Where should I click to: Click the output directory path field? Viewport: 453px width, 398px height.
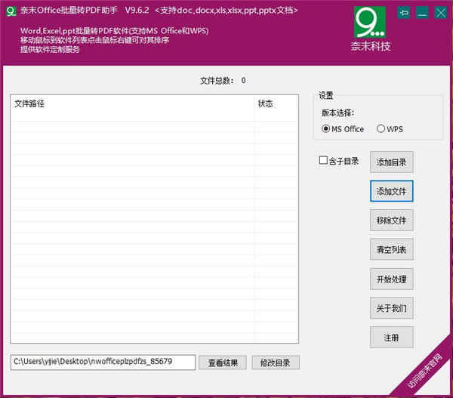pyautogui.click(x=103, y=362)
